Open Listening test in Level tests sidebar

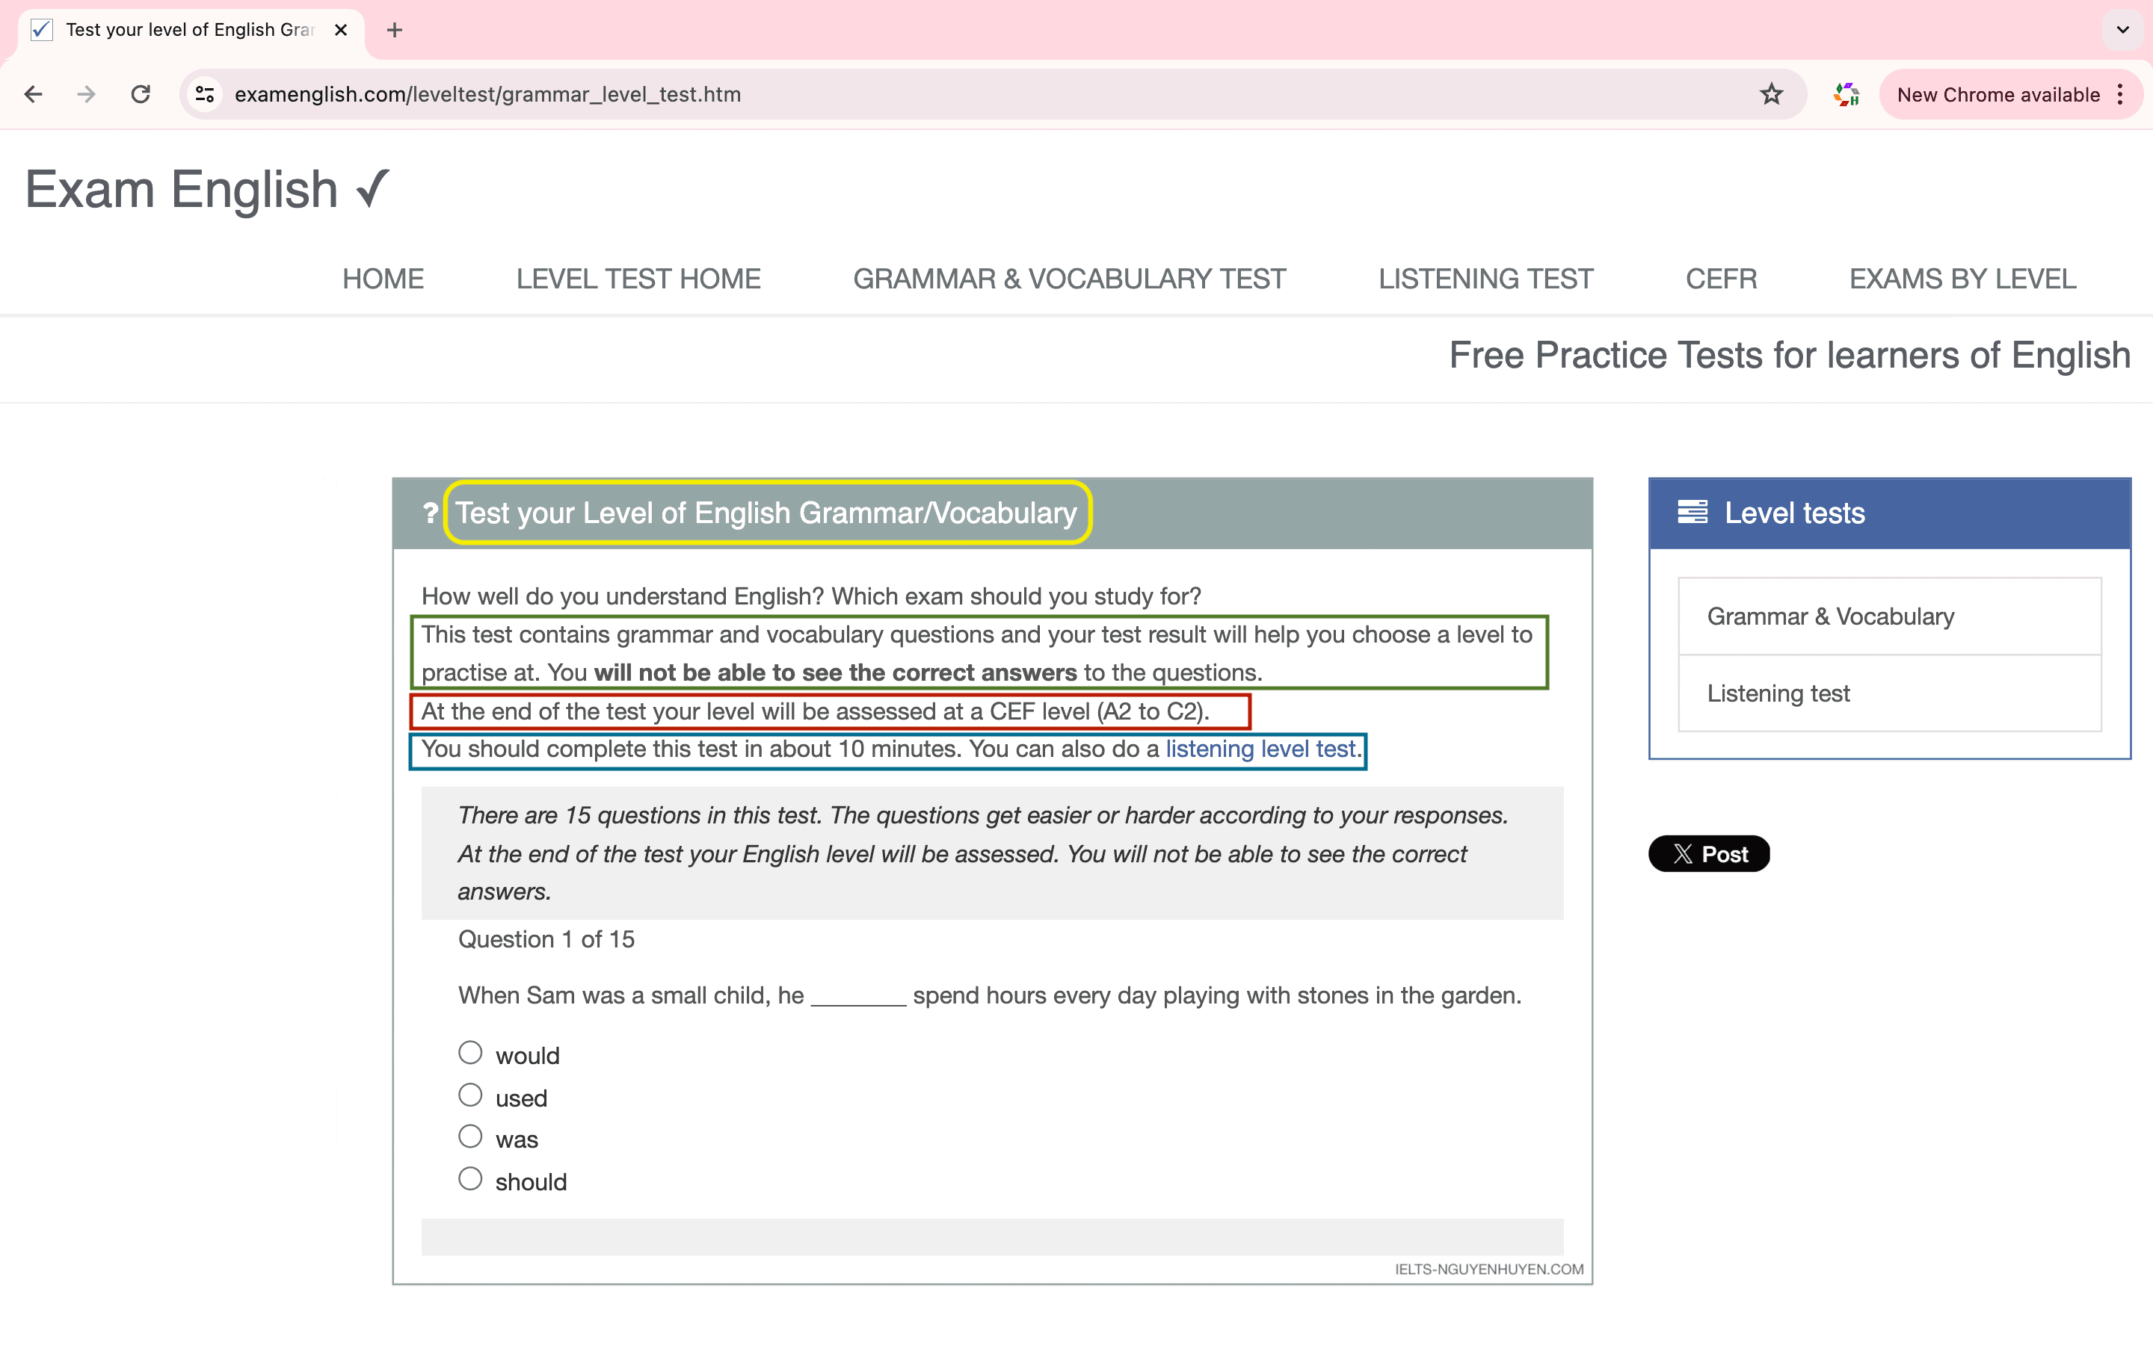(1890, 693)
